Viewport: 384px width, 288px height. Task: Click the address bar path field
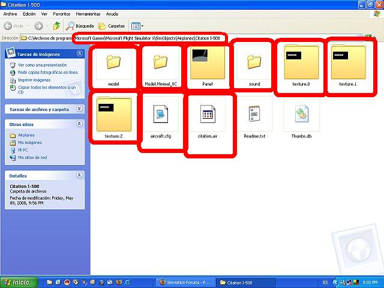click(150, 38)
